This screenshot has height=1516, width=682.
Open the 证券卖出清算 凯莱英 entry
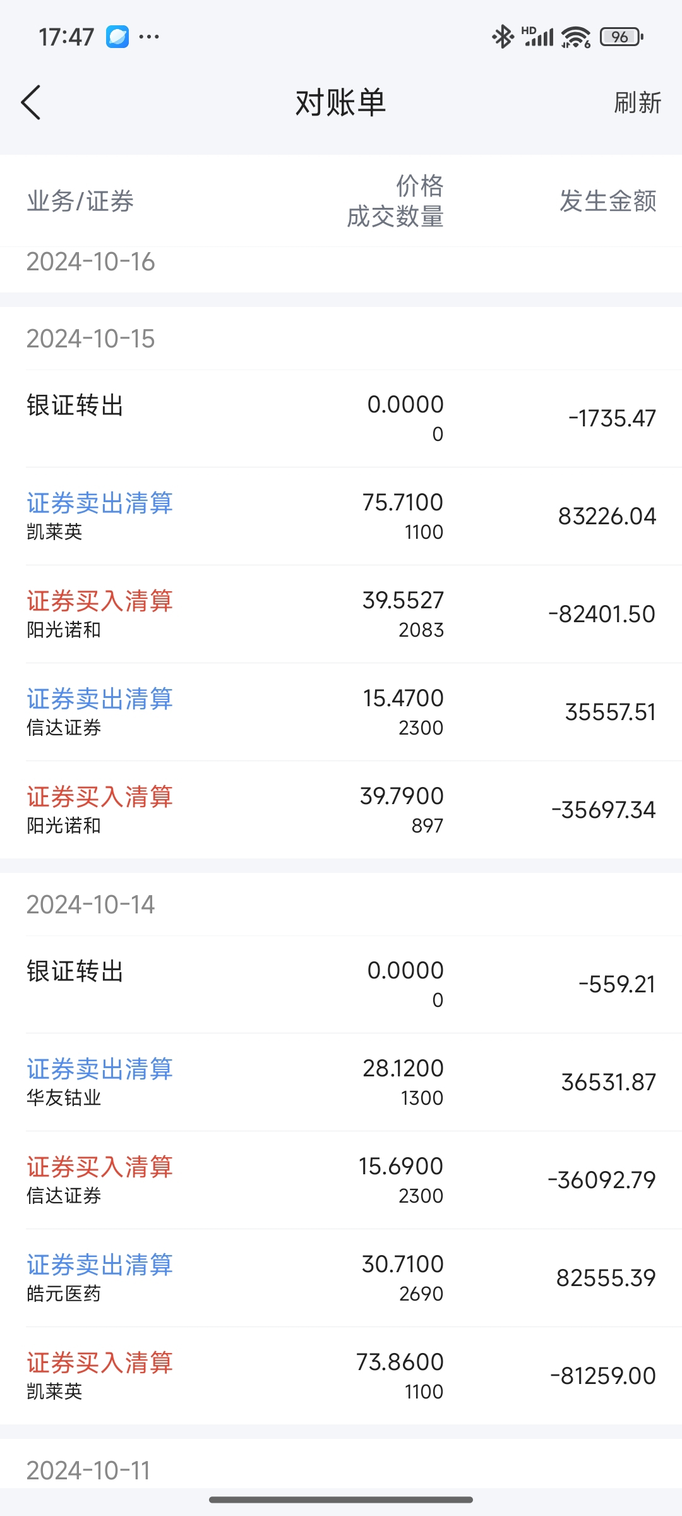341,516
